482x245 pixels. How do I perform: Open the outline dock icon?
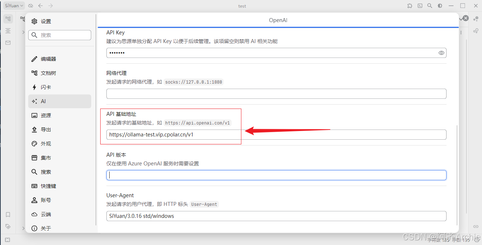(8, 31)
